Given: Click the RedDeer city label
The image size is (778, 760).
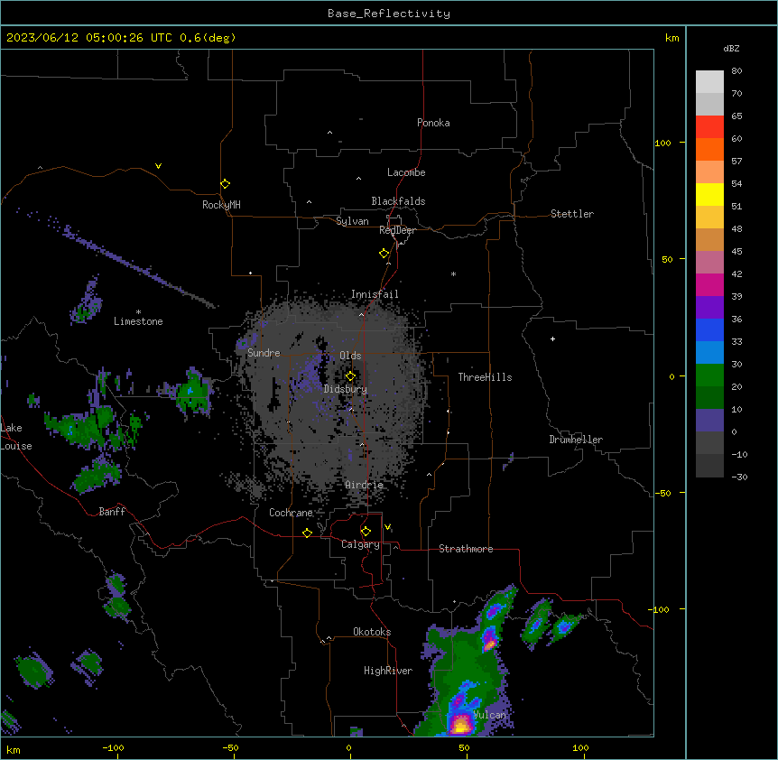Looking at the screenshot, I should pyautogui.click(x=397, y=230).
